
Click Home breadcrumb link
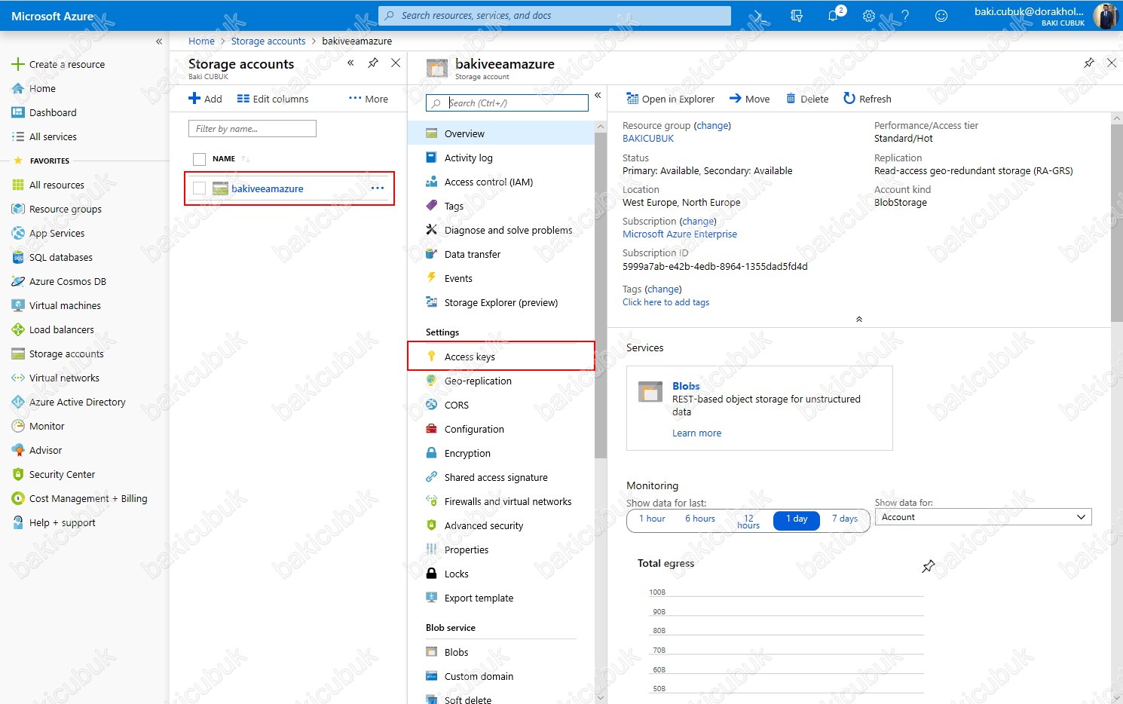click(201, 41)
